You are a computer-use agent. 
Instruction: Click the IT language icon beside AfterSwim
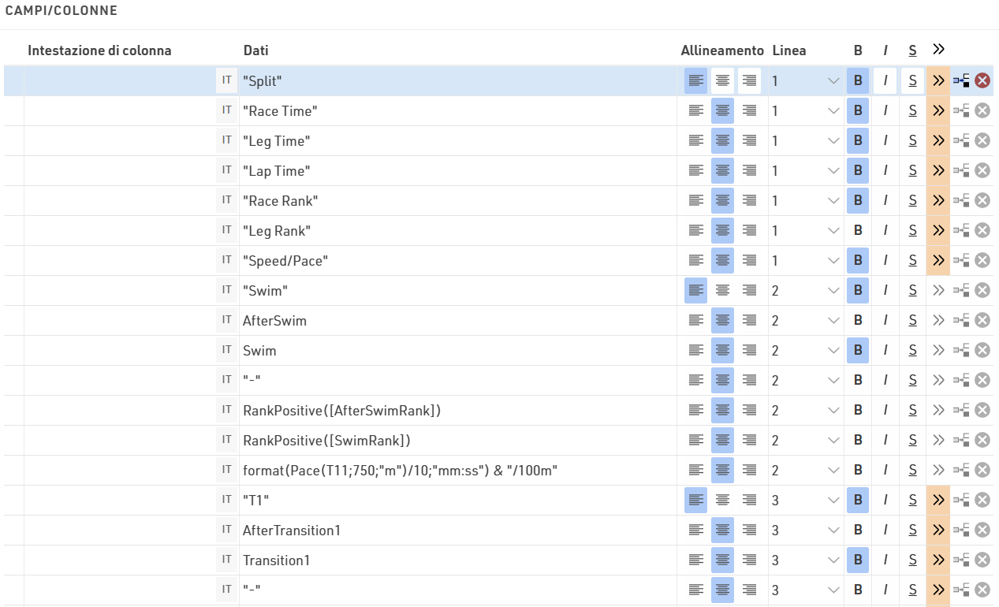click(x=227, y=320)
